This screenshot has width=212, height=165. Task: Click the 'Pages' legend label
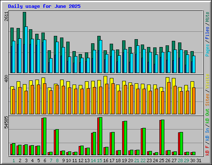207,50
